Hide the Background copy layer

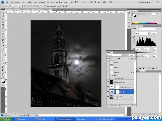(108, 82)
